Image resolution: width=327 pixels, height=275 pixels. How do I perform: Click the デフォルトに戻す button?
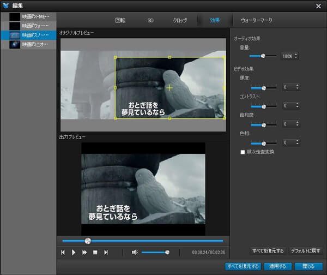click(306, 251)
